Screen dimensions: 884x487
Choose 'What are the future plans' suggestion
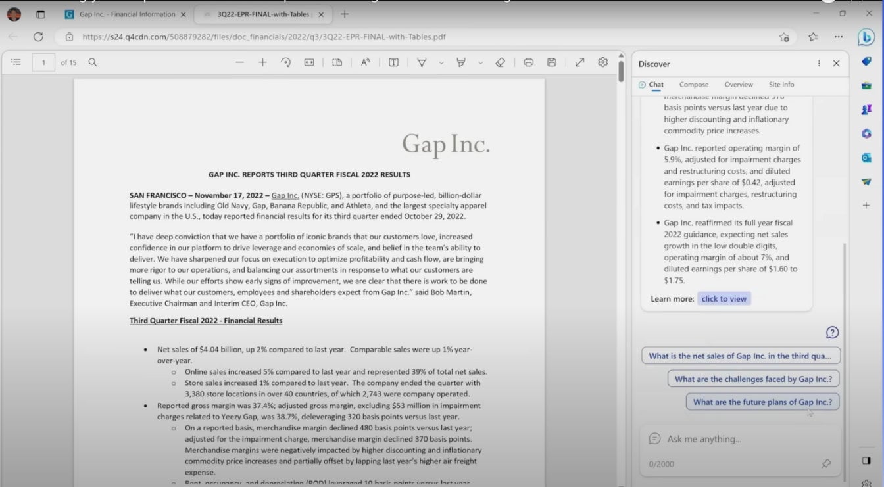[762, 402]
